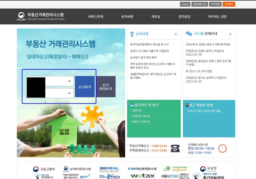The height and width of the screenshot is (179, 256).
Task: Open the 서비스안내 menu
Action: point(95,17)
